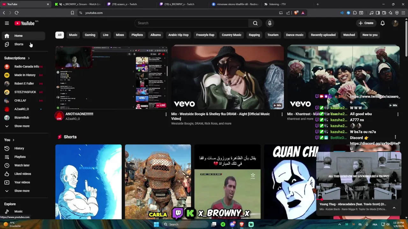The image size is (408, 229).
Task: Open a new browser tab
Action: click(x=317, y=4)
